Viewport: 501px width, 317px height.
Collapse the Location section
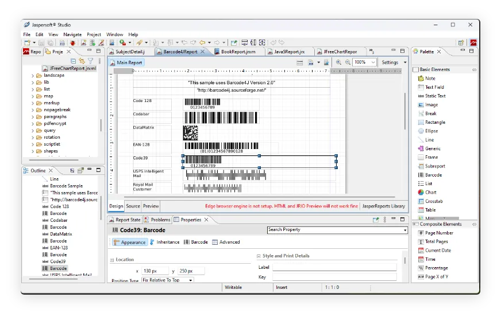pyautogui.click(x=112, y=260)
